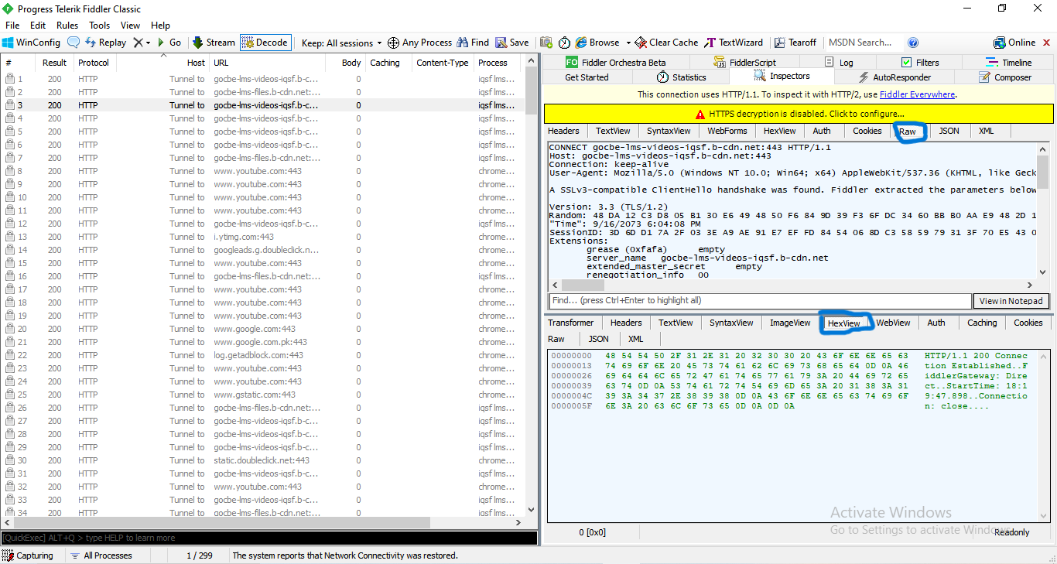Sort sessions by the Result column header

(54, 63)
